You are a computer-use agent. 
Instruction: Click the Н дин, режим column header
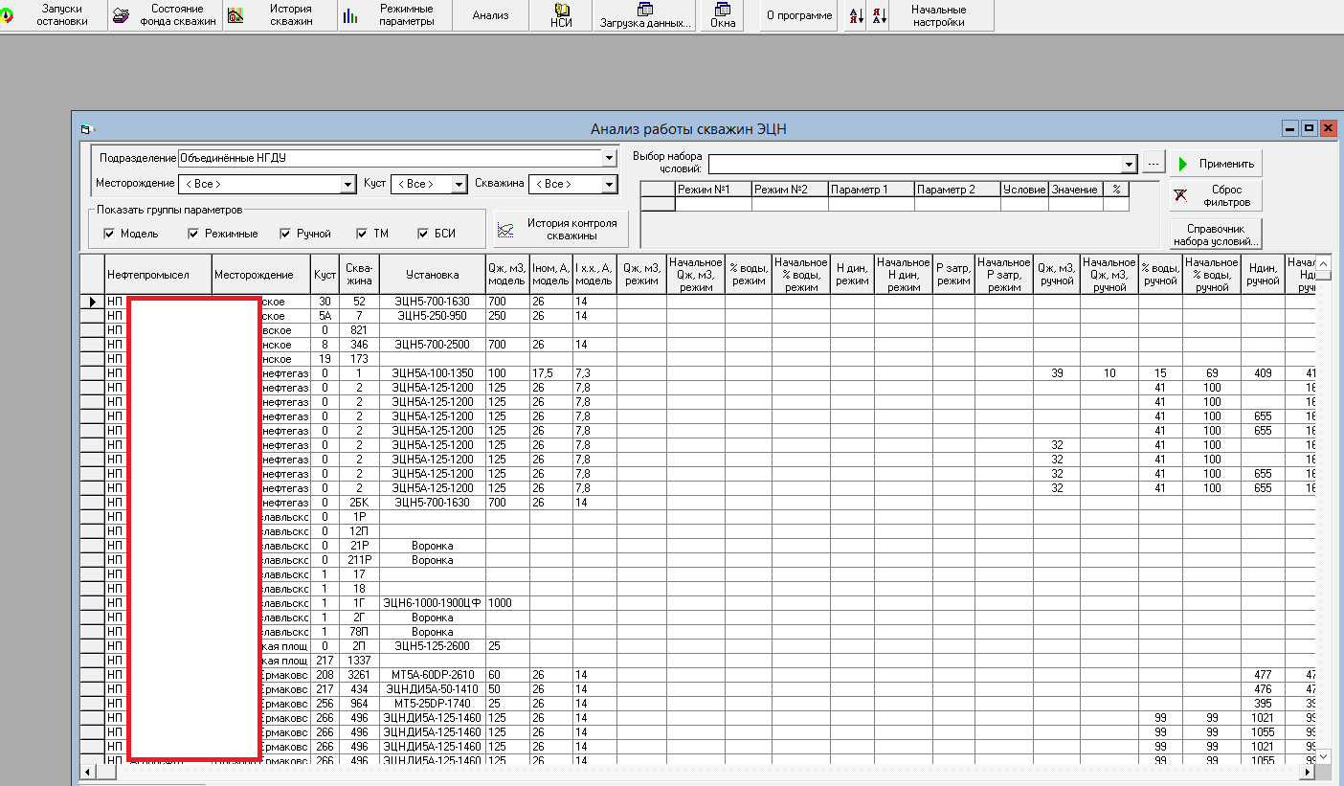click(x=852, y=275)
